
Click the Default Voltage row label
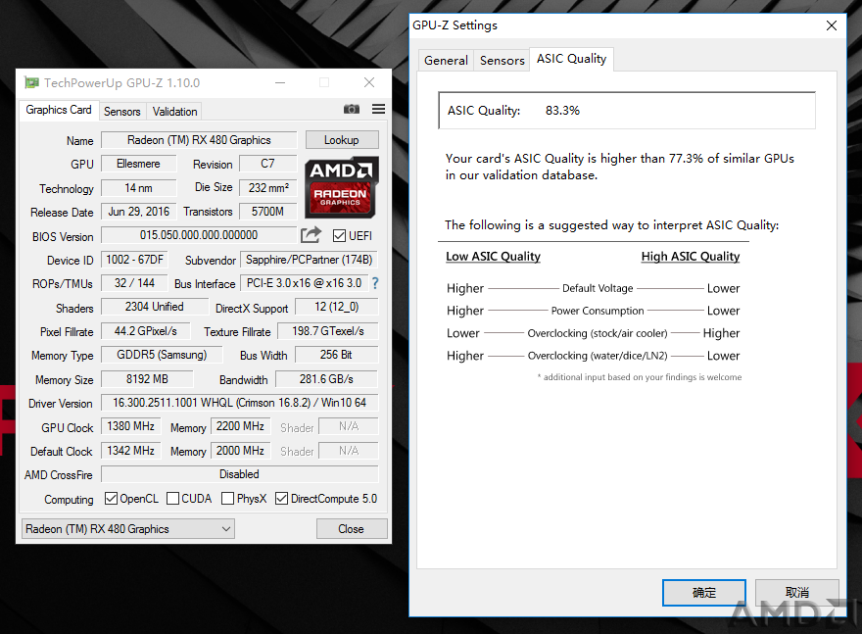tap(598, 288)
